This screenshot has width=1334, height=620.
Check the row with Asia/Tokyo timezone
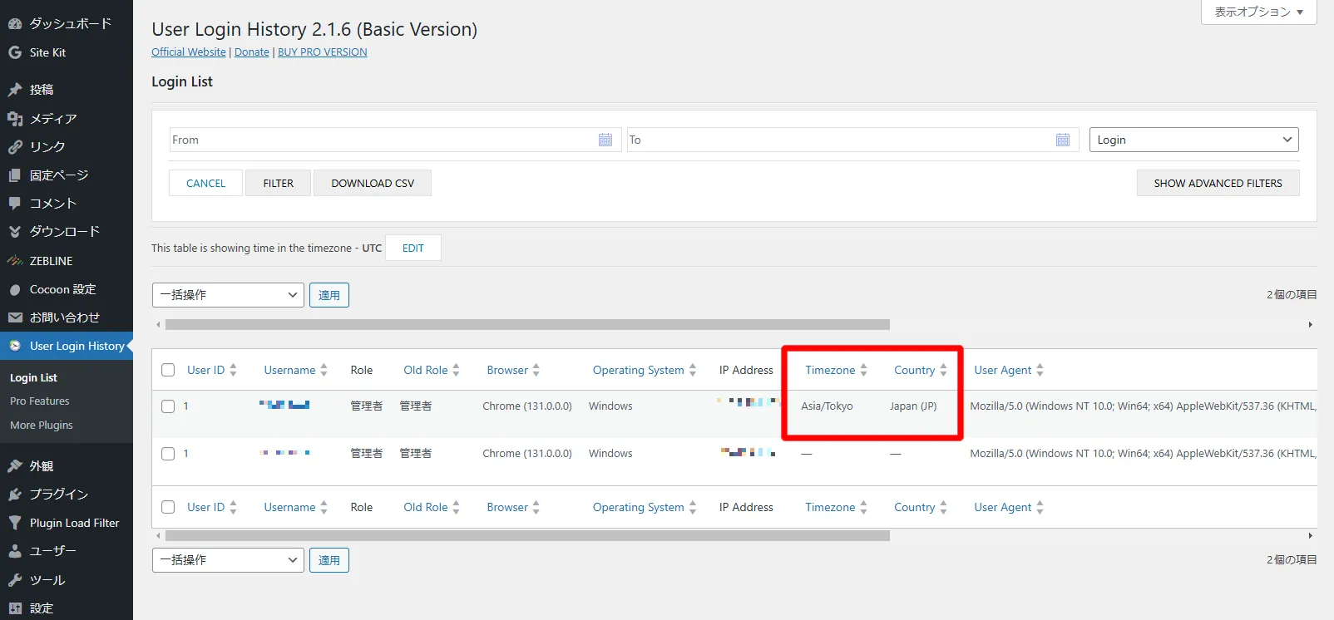pyautogui.click(x=168, y=406)
